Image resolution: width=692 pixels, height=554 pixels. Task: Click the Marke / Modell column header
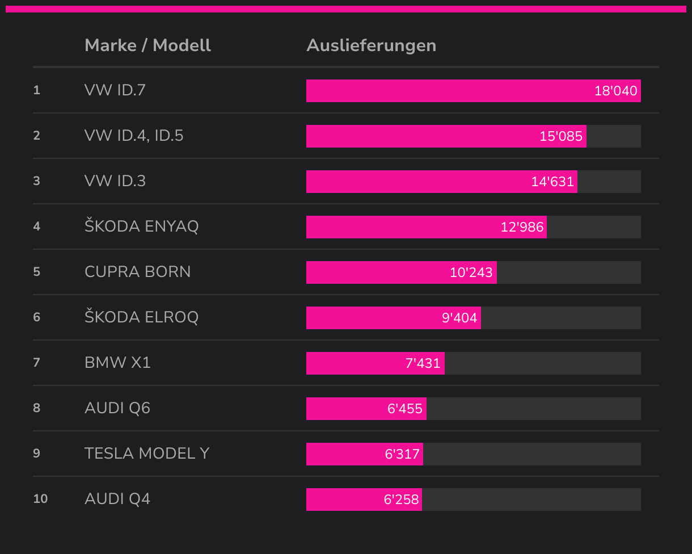point(147,45)
